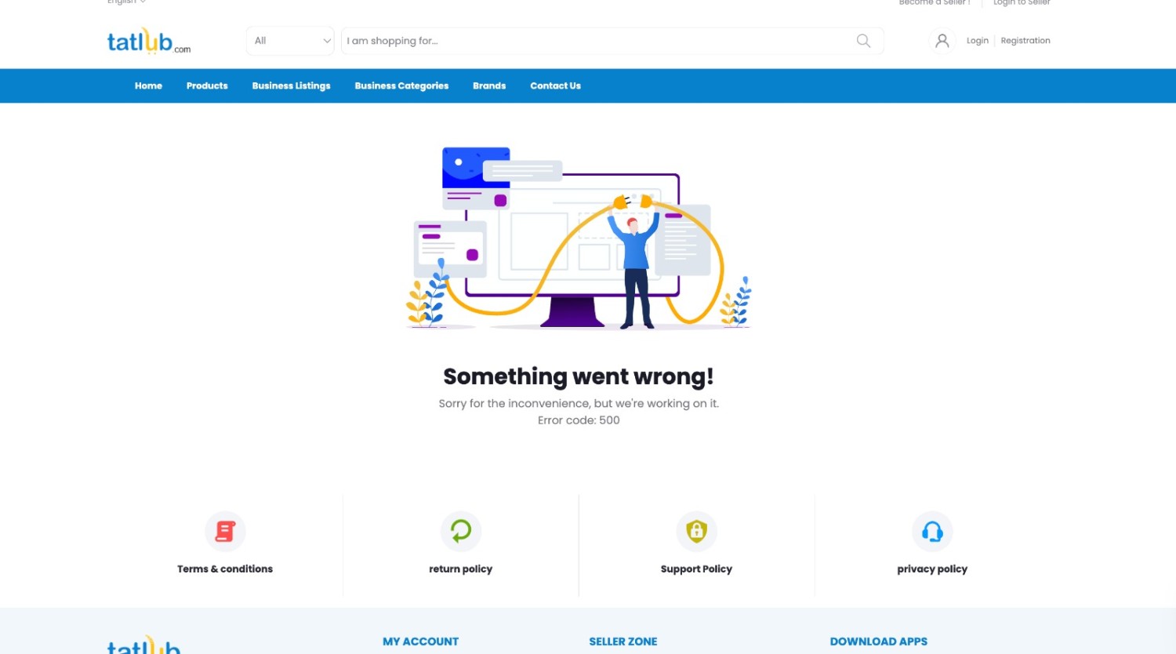Click the privacy policy headset icon
The width and height of the screenshot is (1176, 654).
click(x=932, y=532)
